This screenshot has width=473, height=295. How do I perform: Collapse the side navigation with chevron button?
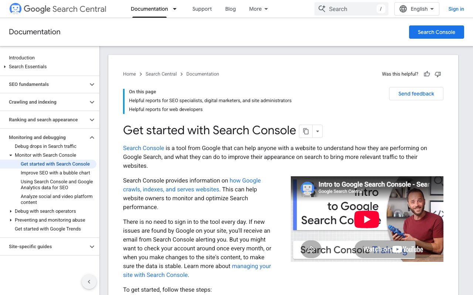tap(89, 282)
